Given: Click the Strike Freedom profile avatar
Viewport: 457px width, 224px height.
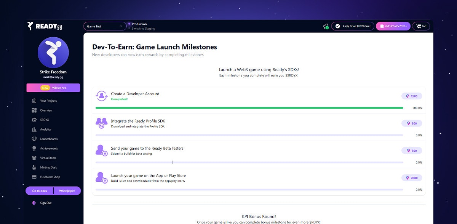Looking at the screenshot, I should (53, 53).
